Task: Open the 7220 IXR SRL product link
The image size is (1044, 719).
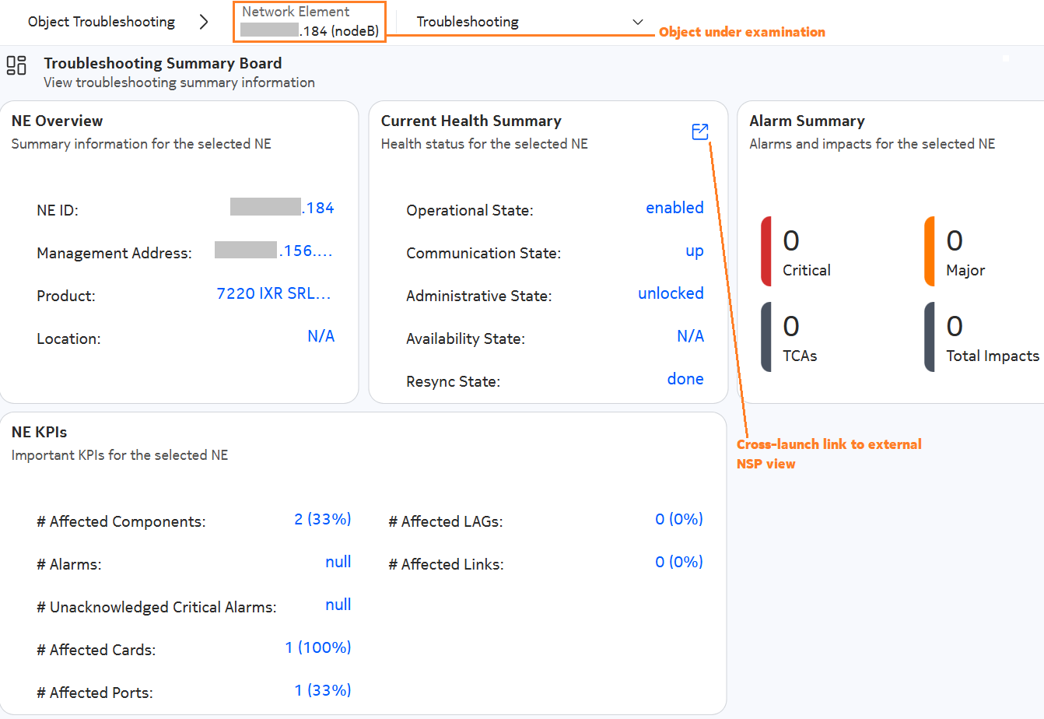Action: [x=274, y=293]
